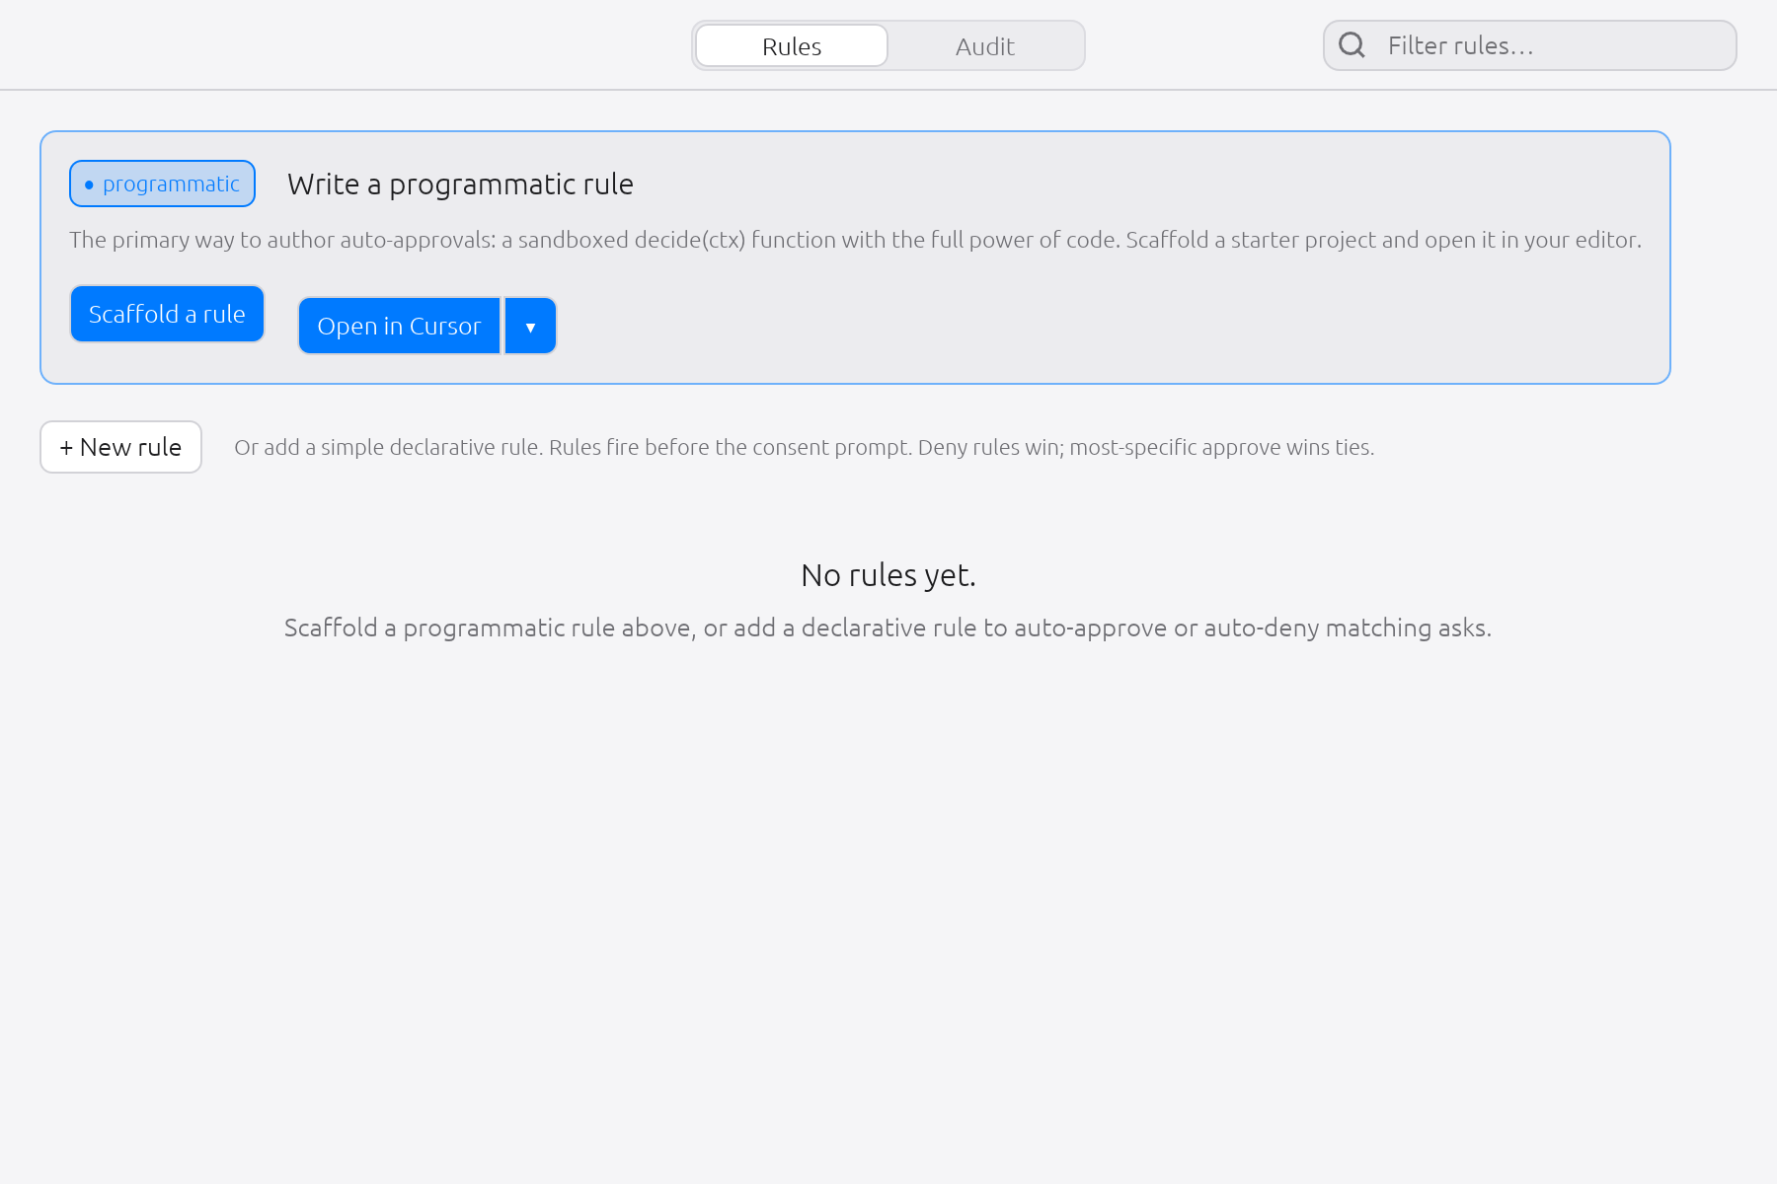
Task: Focus the Filter rules search field
Action: click(x=1529, y=45)
